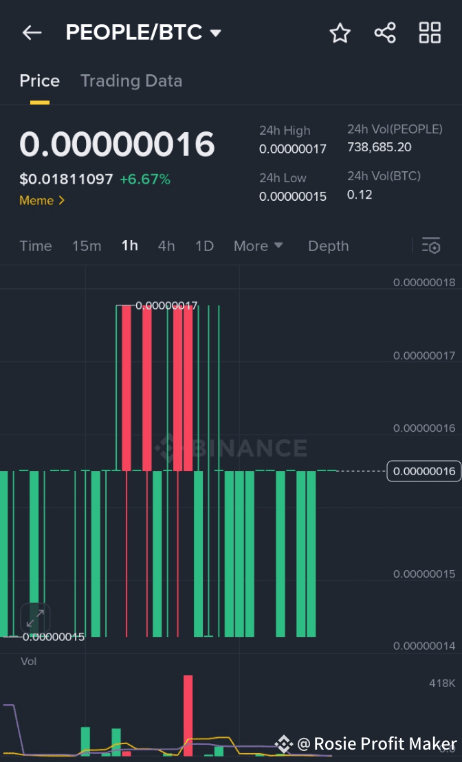Open the PEOPLE/BTC pair selector dropdown
The image size is (462, 762).
(x=143, y=32)
